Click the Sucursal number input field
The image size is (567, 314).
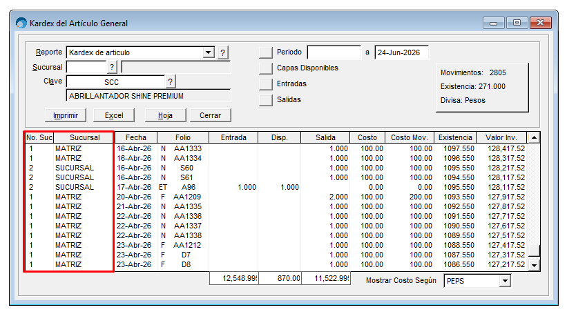tap(87, 67)
